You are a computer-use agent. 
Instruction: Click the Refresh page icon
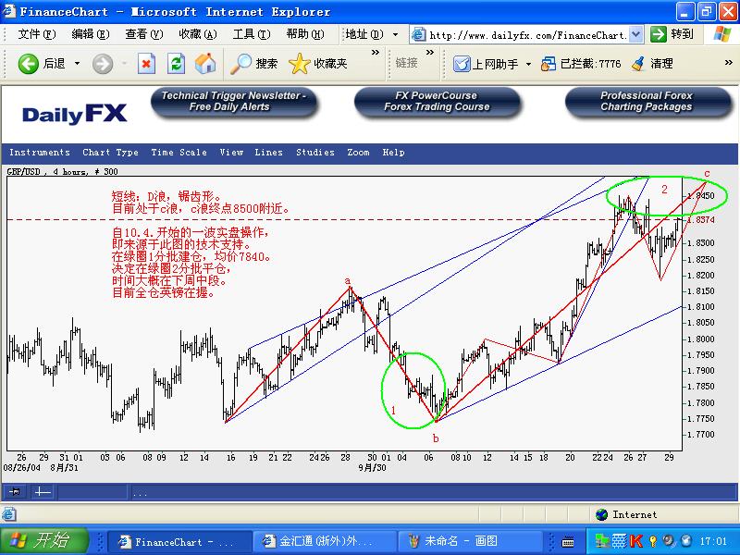176,64
